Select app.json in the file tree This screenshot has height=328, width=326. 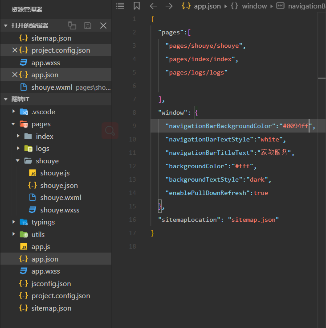pos(56,259)
